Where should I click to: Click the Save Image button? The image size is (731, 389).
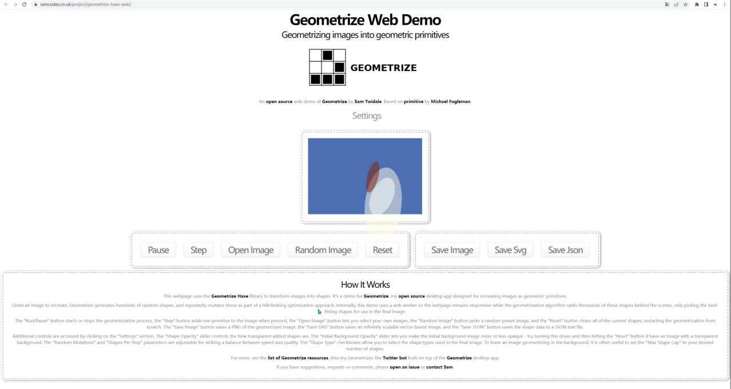click(x=452, y=250)
